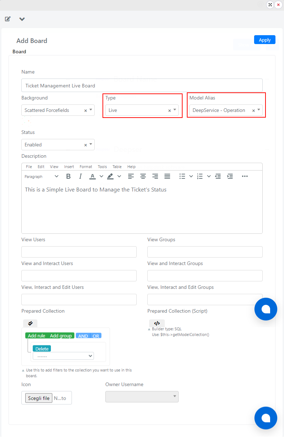Click View, Interact and Edit Users field
Viewport: 284px width, 437px height.
coord(79,299)
